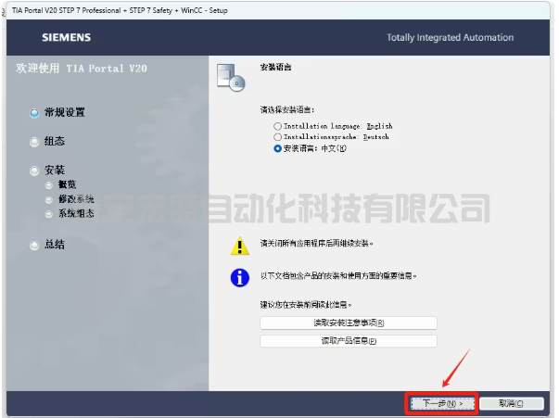Open the 概览 sub-step under 安装
Image resolution: width=559 pixels, height=418 pixels.
[x=67, y=184]
